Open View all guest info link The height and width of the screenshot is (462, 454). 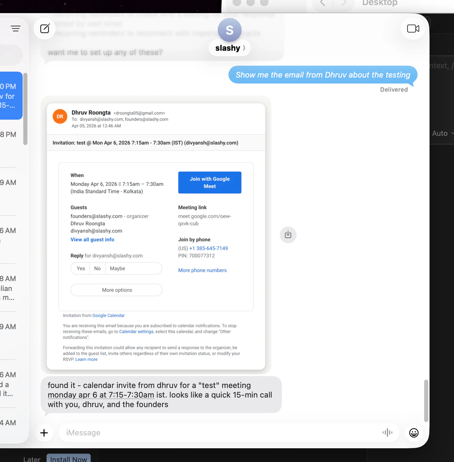[92, 239]
